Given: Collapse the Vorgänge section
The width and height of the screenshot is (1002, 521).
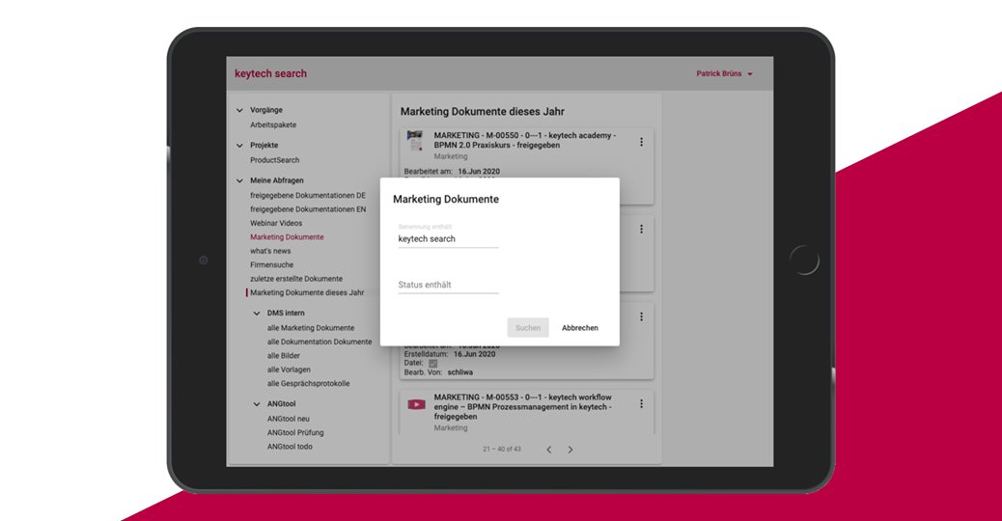Looking at the screenshot, I should [x=239, y=110].
